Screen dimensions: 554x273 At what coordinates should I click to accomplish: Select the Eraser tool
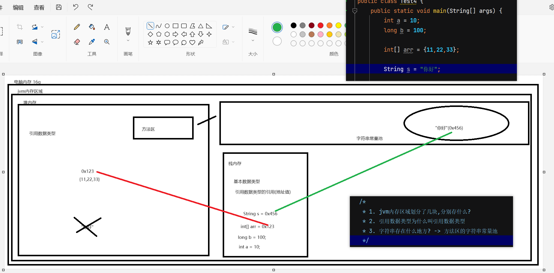tap(77, 42)
